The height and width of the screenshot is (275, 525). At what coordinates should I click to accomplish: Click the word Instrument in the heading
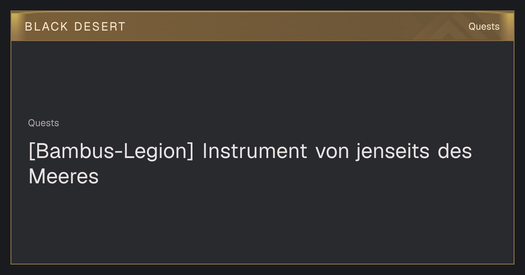255,151
